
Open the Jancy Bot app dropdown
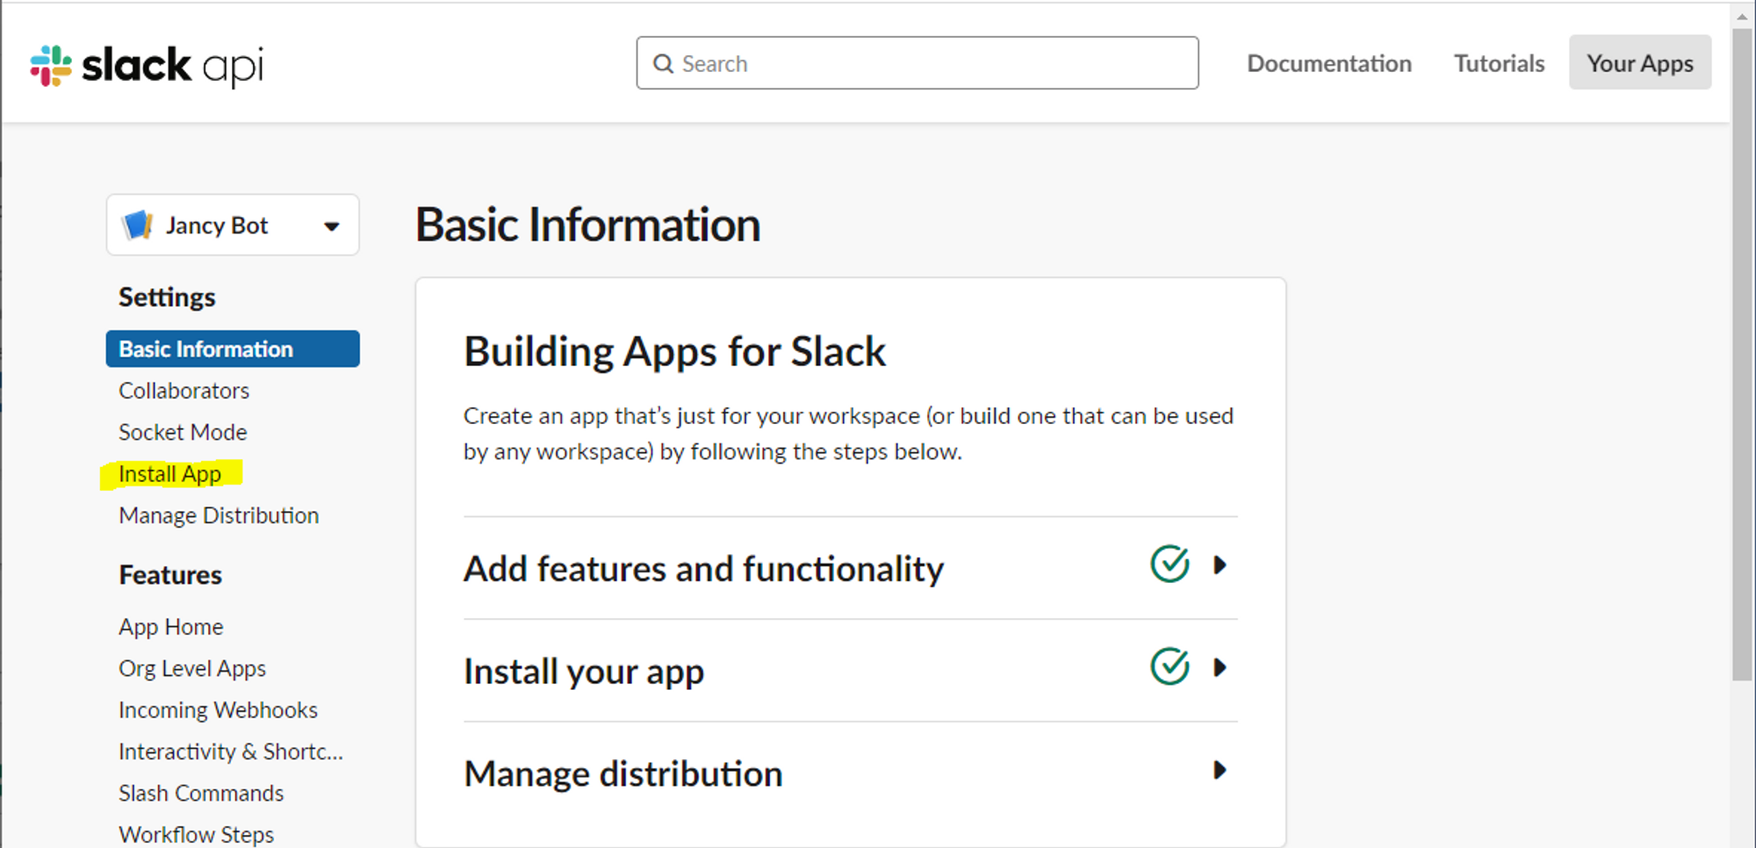[233, 226]
